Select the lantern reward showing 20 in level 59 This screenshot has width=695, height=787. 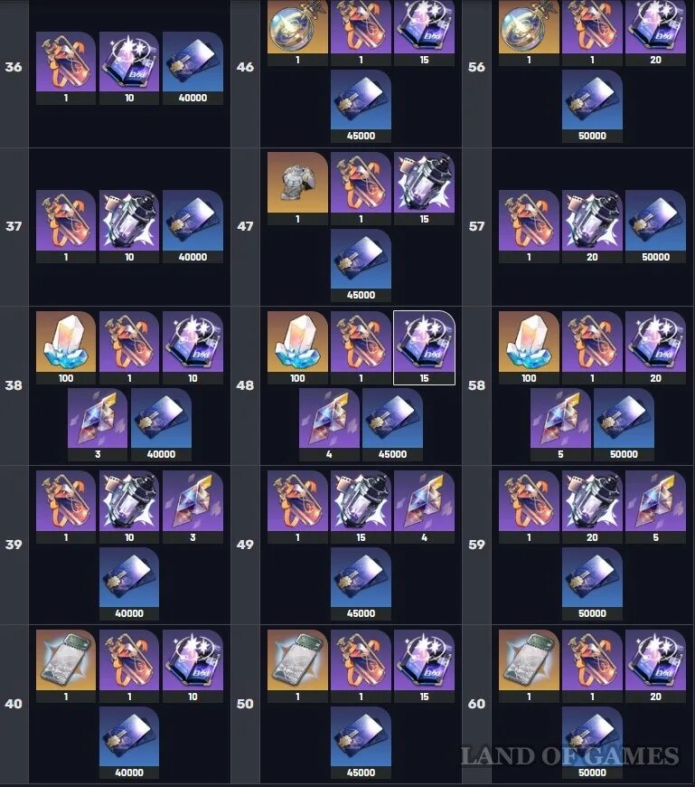pyautogui.click(x=592, y=507)
